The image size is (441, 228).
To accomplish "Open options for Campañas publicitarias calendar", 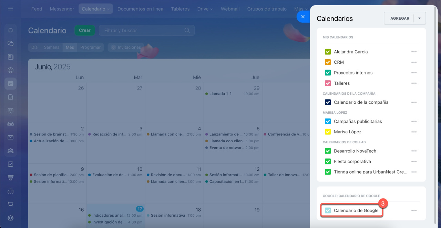I will tap(414, 121).
